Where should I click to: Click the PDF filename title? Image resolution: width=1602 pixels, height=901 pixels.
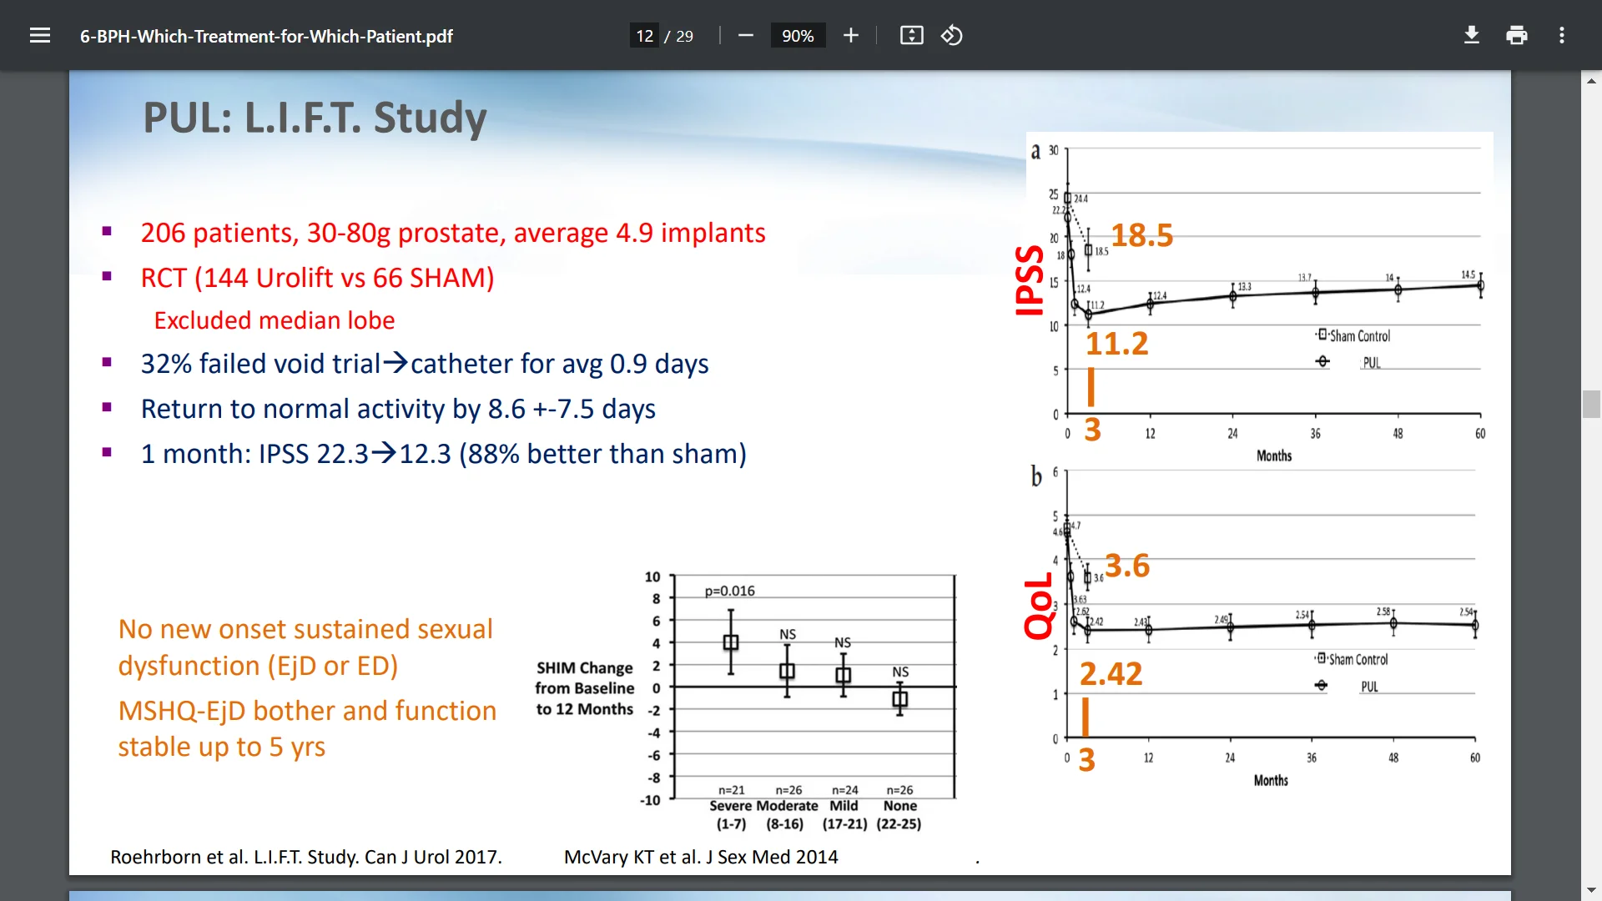point(266,37)
